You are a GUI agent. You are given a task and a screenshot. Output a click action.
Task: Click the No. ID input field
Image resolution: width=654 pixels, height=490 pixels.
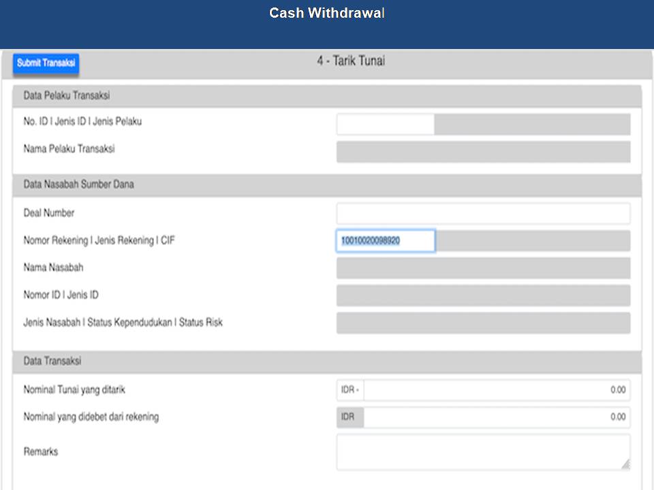click(x=385, y=125)
